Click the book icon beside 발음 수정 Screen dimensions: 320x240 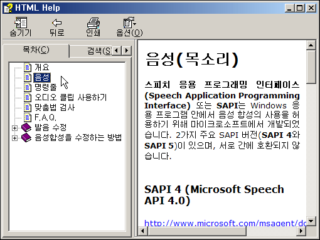click(x=26, y=127)
